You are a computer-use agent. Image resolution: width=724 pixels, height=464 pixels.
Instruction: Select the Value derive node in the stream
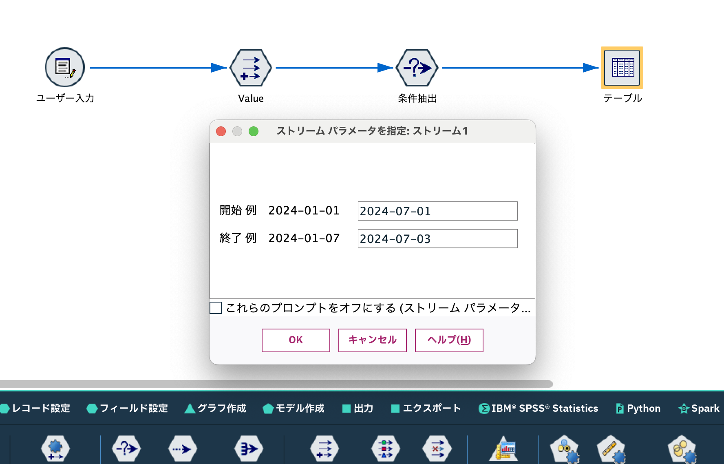point(250,67)
